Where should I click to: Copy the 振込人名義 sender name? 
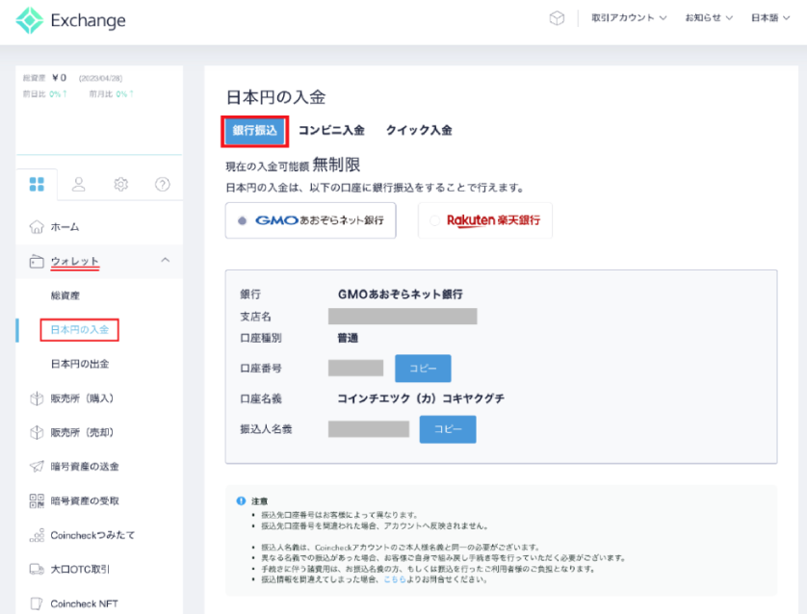point(448,429)
